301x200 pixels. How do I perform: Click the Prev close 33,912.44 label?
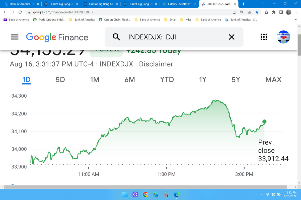(273, 150)
